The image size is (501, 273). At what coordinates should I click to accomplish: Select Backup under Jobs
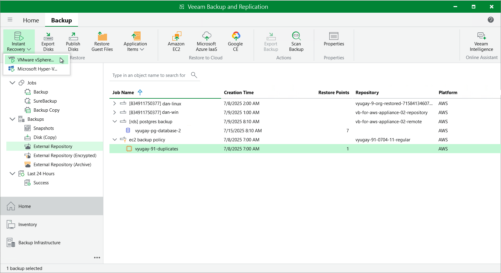(41, 92)
